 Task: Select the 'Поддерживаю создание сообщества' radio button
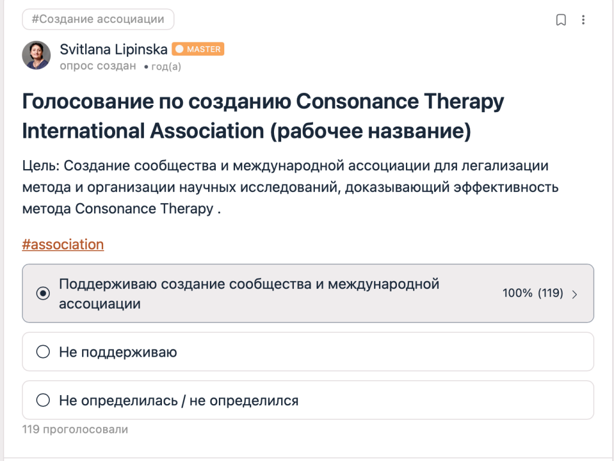tap(43, 293)
